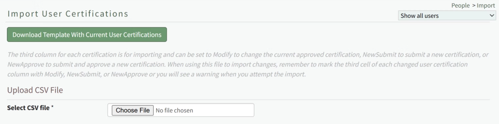Screen dimensions: 499x124
Task: Click the Select CSV file label
Action: pyautogui.click(x=29, y=108)
